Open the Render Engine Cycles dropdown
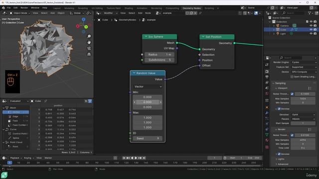Viewport: 319px width, 179px height. [304, 62]
